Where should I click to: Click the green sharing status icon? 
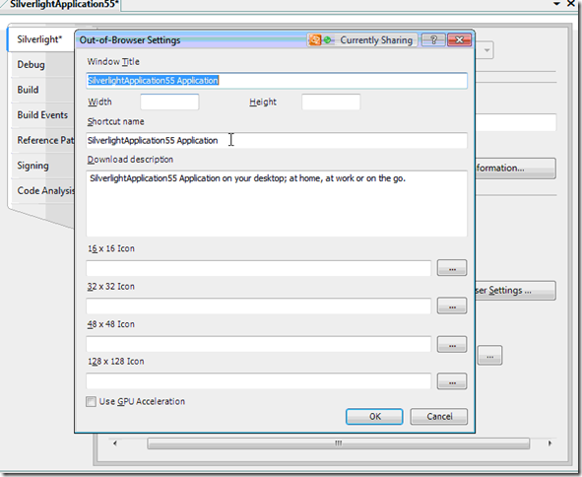[x=327, y=39]
